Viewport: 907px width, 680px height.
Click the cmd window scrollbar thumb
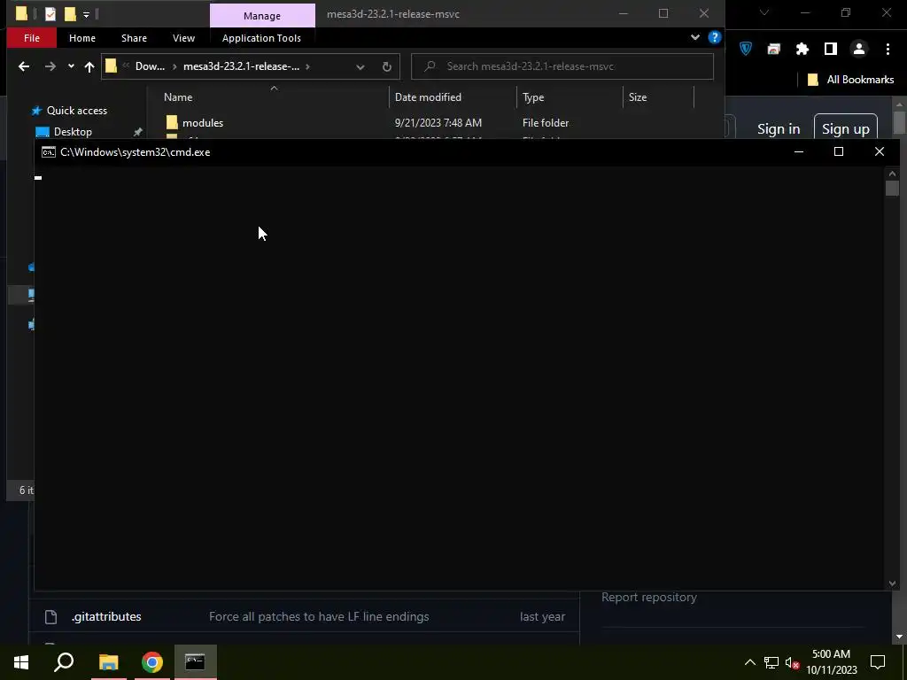point(892,188)
